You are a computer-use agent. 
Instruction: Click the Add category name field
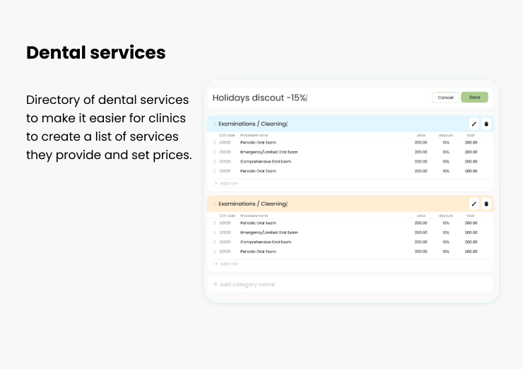[351, 285]
